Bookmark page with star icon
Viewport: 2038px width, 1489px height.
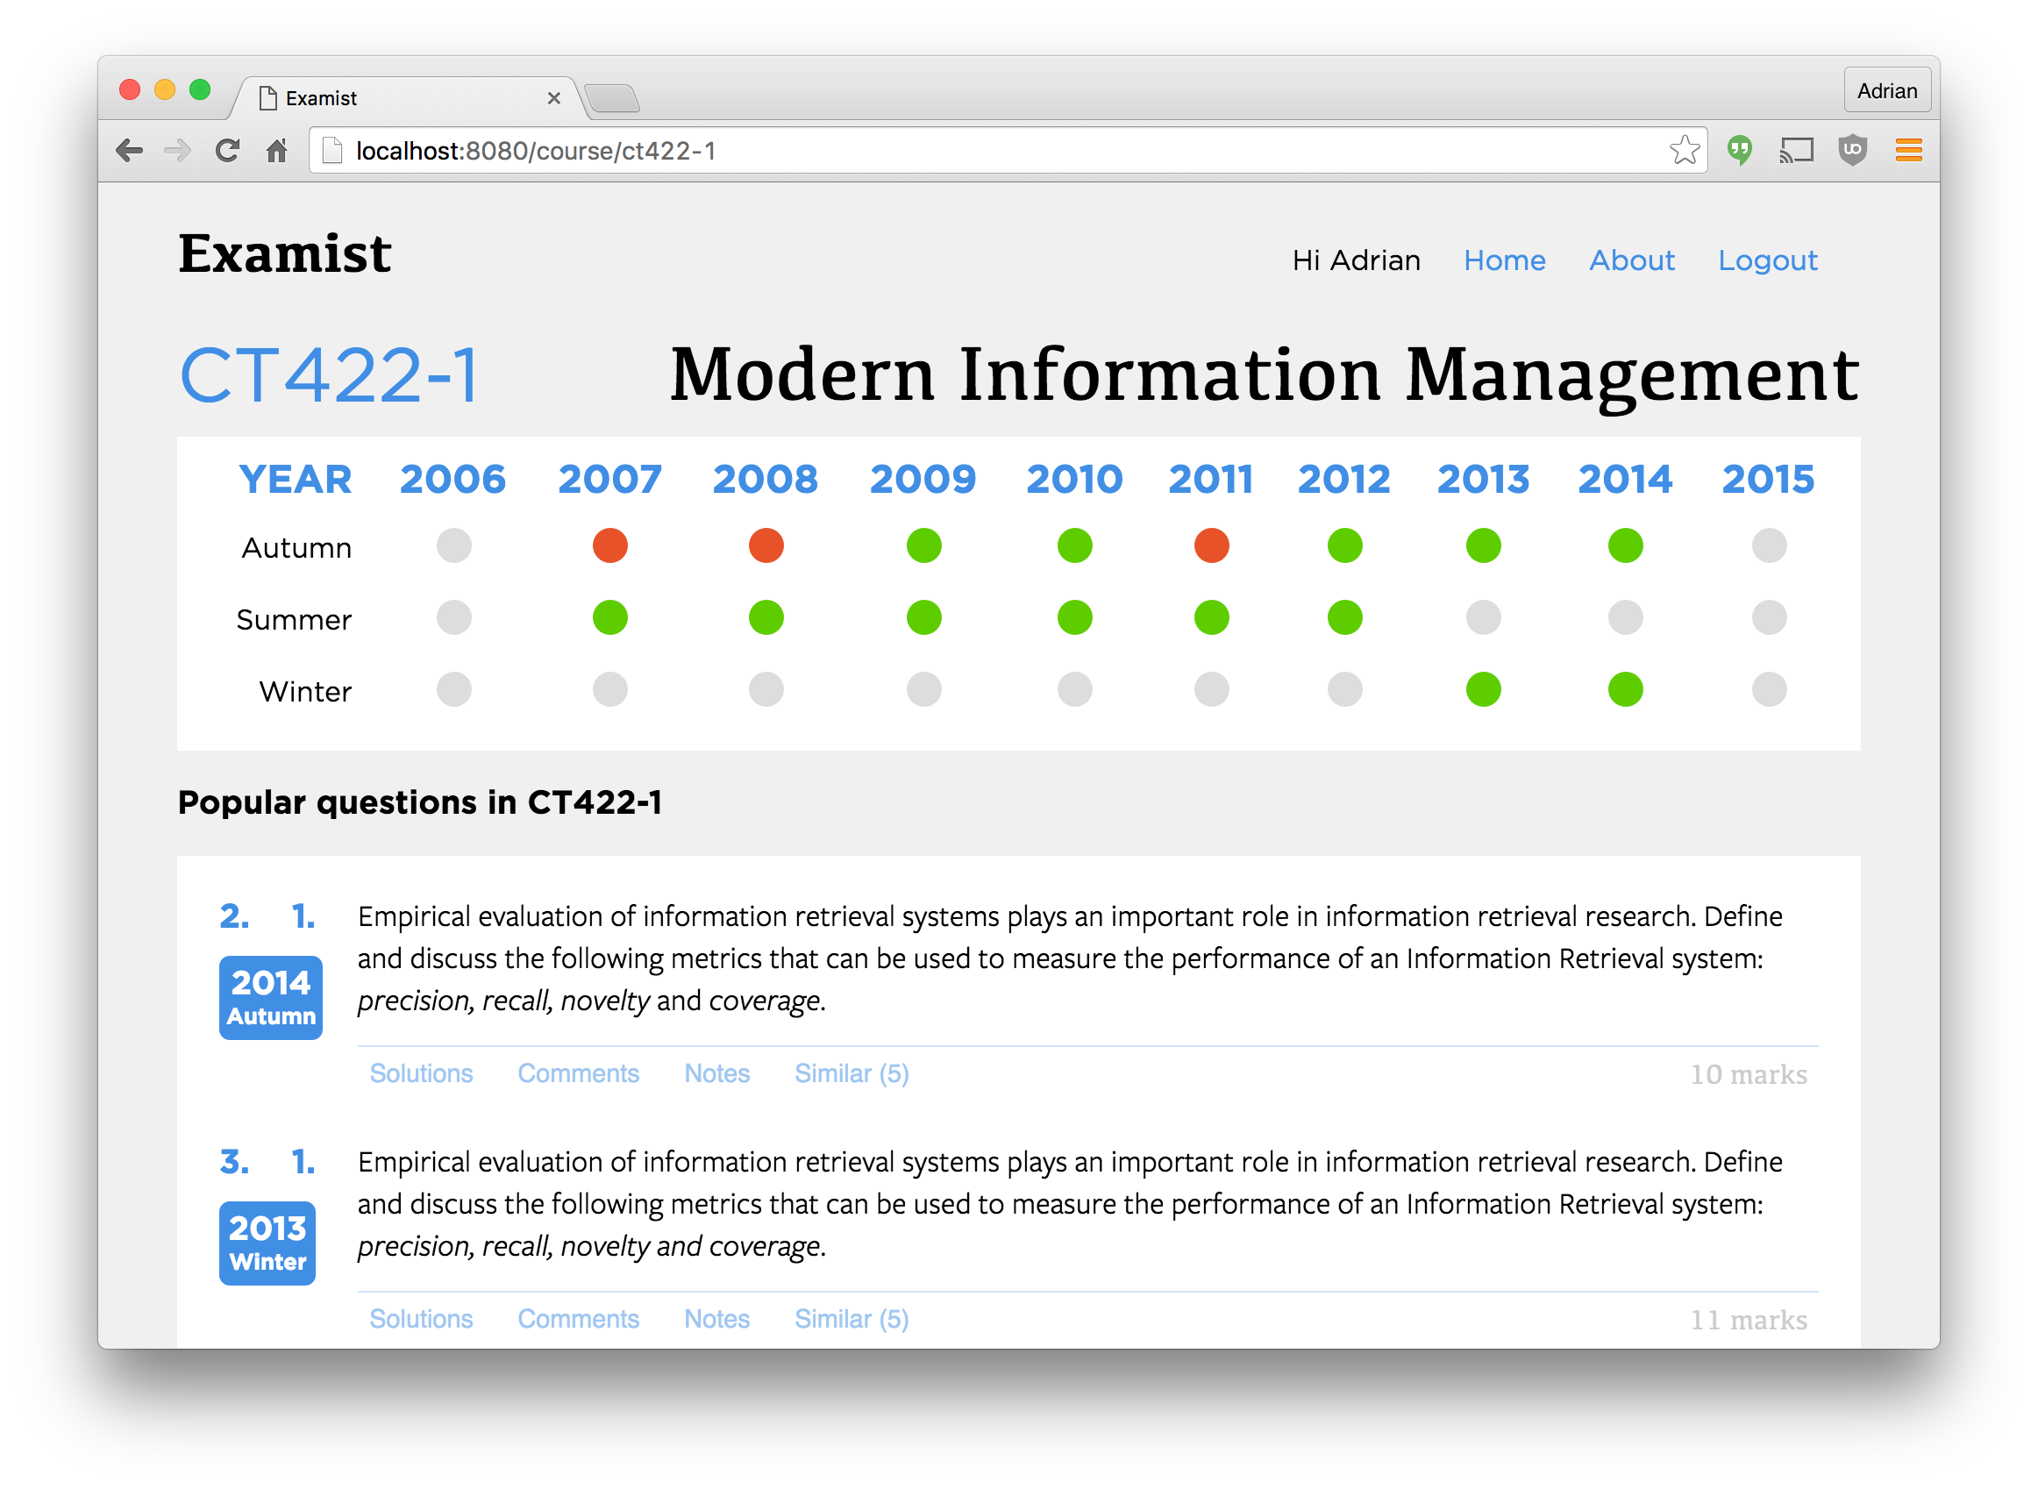[1684, 151]
